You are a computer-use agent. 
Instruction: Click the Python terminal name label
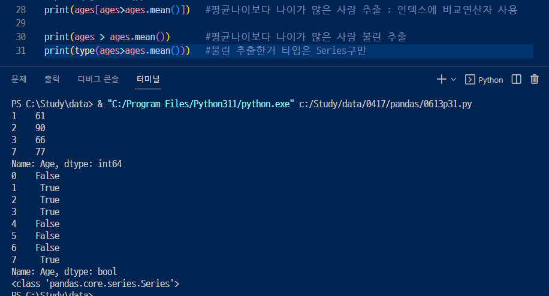pyautogui.click(x=490, y=80)
